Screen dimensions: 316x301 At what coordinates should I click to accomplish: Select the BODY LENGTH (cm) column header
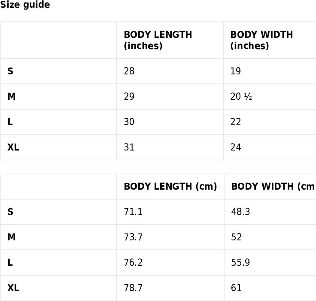[x=170, y=187]
